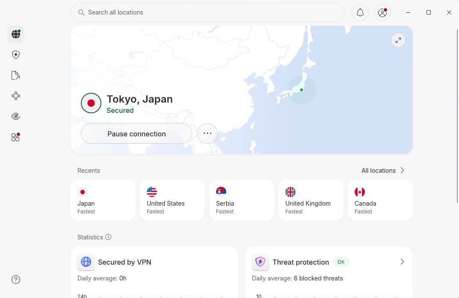The image size is (459, 298).
Task: Open the VPN globe tab in sidebar
Action: [16, 34]
